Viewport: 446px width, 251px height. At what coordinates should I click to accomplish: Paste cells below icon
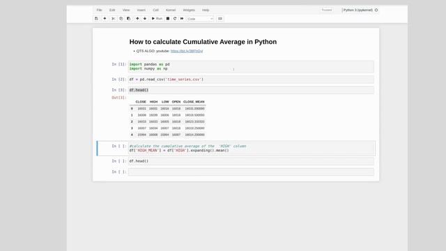click(x=128, y=19)
